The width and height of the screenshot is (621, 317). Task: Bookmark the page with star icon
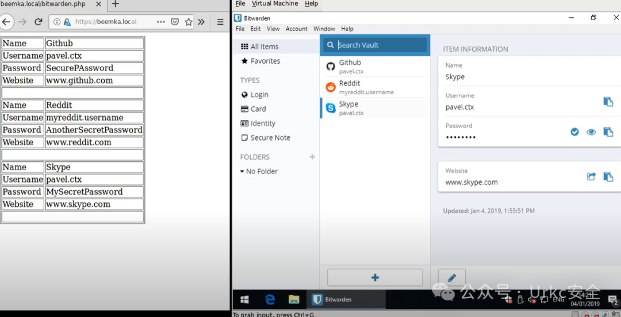coord(188,22)
